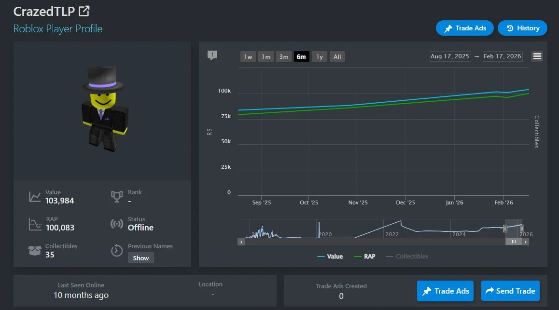Click the chart comment bubble icon
This screenshot has width=559, height=310.
212,55
